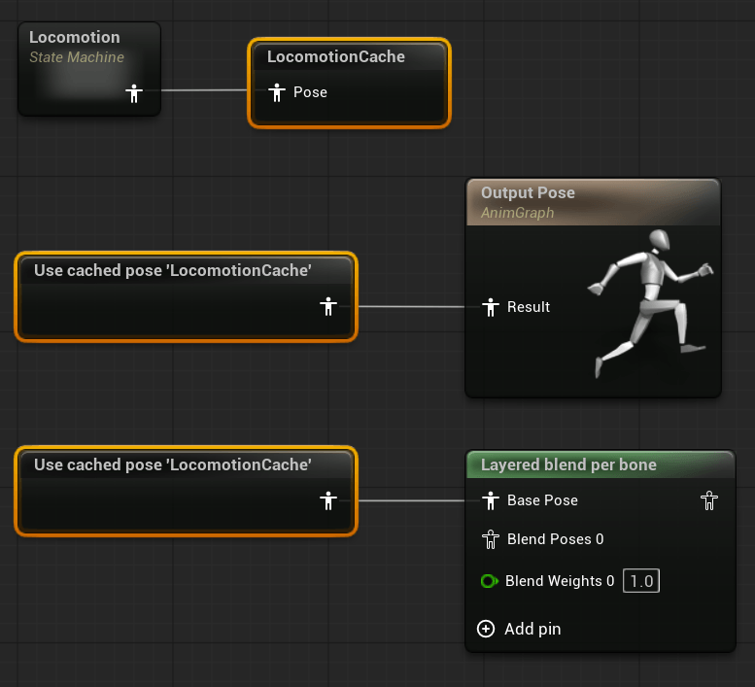Click the Add pin plus icon
The width and height of the screenshot is (755, 687).
pyautogui.click(x=486, y=629)
